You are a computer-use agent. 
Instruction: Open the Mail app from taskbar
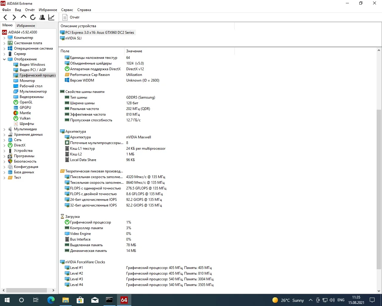coord(95,300)
